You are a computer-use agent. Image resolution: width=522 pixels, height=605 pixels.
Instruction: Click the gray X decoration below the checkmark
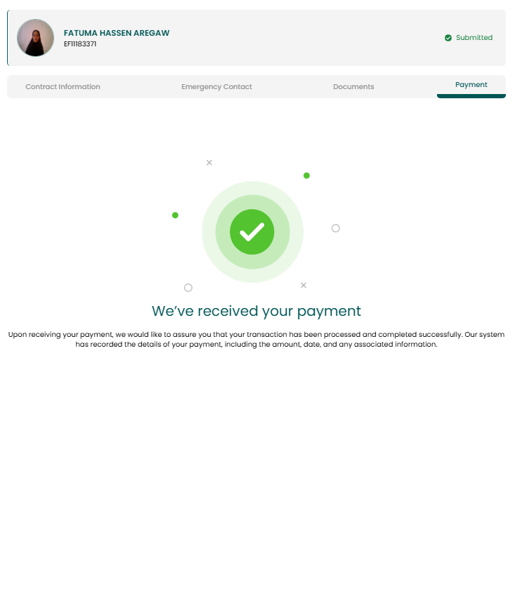click(x=304, y=285)
